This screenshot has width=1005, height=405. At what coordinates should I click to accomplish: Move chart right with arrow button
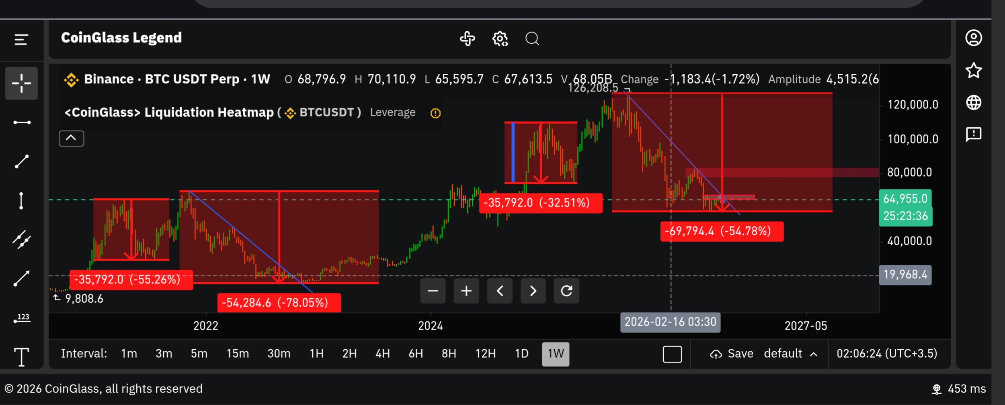pos(533,291)
